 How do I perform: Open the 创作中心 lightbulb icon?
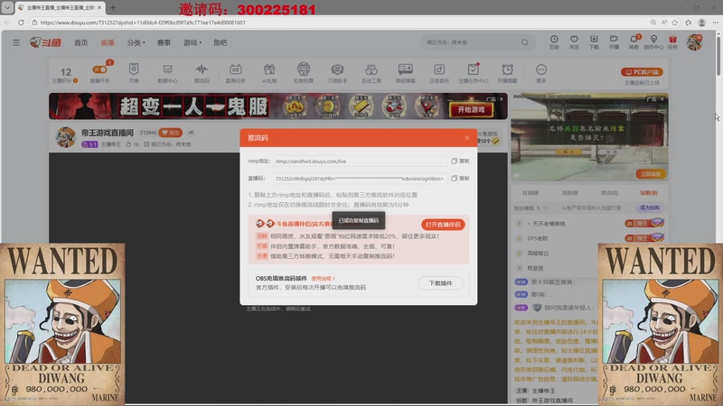[x=653, y=42]
